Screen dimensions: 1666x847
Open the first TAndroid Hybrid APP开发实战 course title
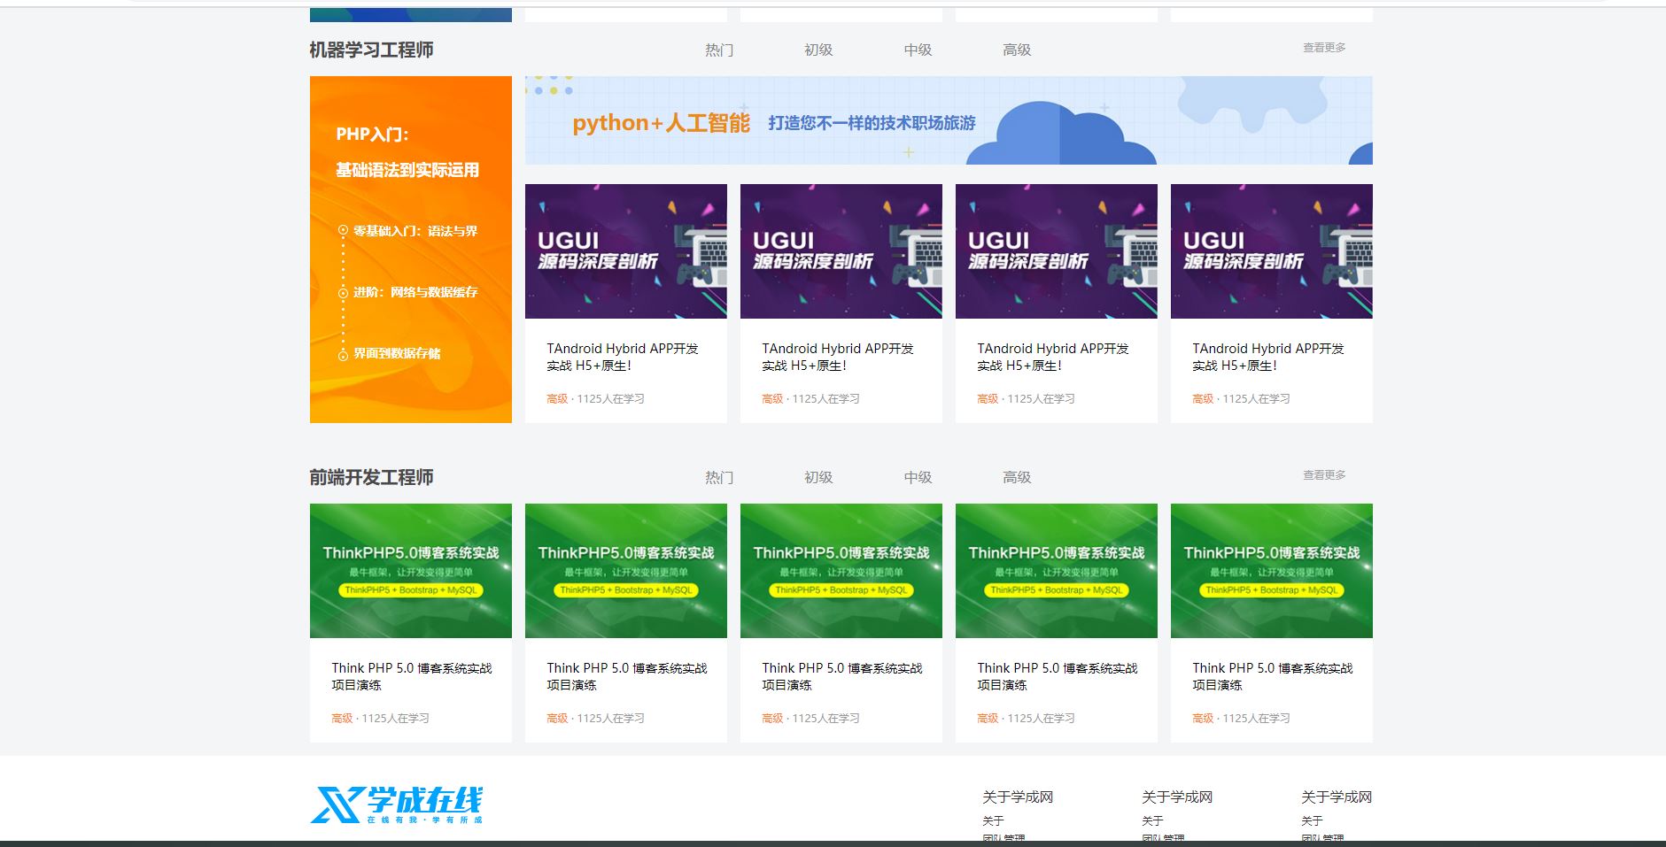[x=621, y=356]
